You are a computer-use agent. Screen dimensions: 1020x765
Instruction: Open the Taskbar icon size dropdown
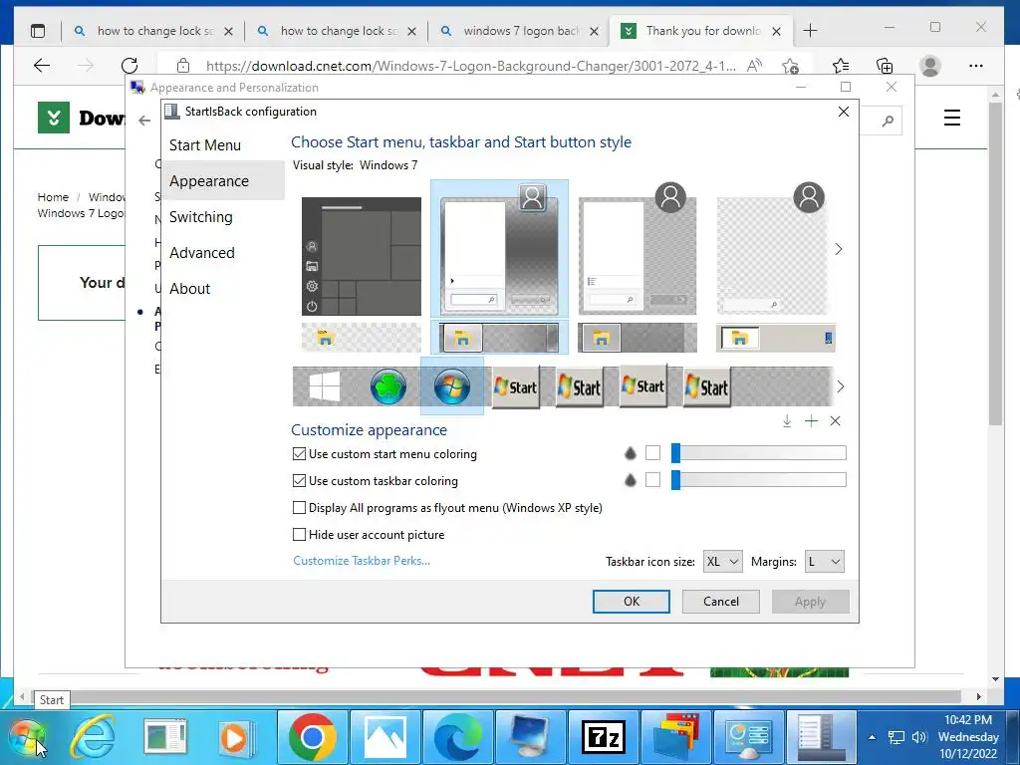(722, 562)
